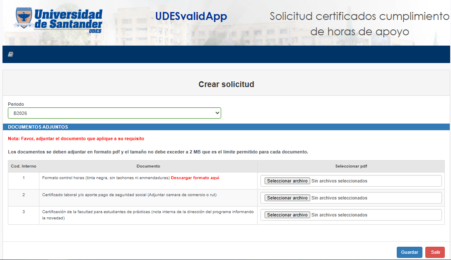Click the Periodo field label

(x=16, y=104)
